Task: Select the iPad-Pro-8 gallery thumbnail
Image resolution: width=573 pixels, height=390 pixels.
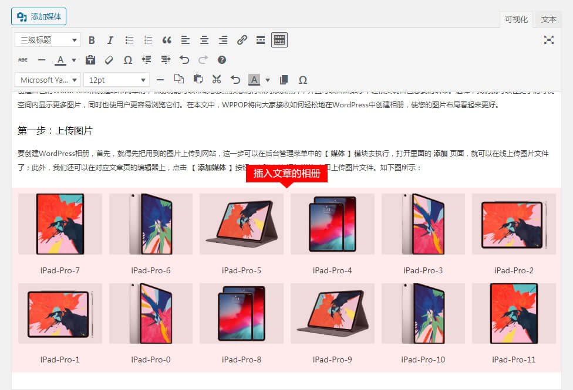Action: click(241, 314)
